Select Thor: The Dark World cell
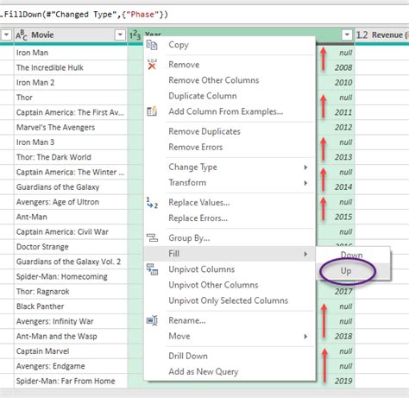This screenshot has height=398, width=409. pos(71,157)
